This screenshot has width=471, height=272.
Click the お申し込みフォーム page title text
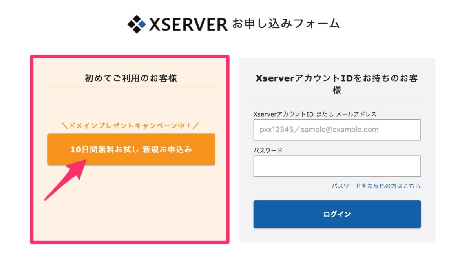pyautogui.click(x=286, y=24)
